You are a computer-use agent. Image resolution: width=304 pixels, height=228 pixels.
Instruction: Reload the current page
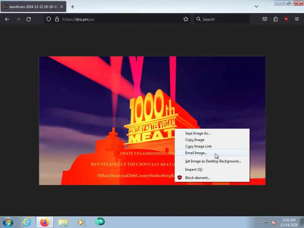[28, 19]
